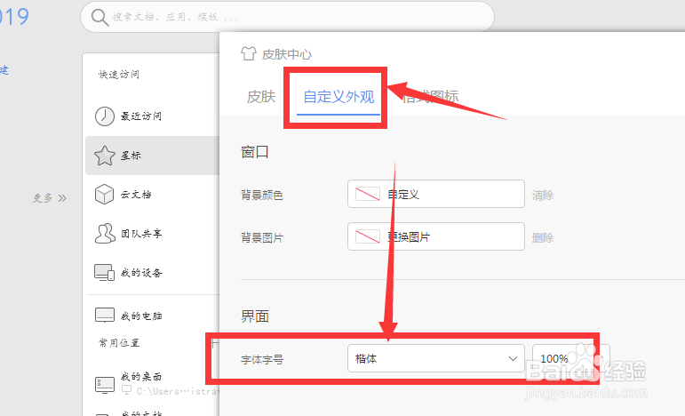Open the 楷体 font dropdown
The width and height of the screenshot is (685, 416).
pyautogui.click(x=436, y=358)
